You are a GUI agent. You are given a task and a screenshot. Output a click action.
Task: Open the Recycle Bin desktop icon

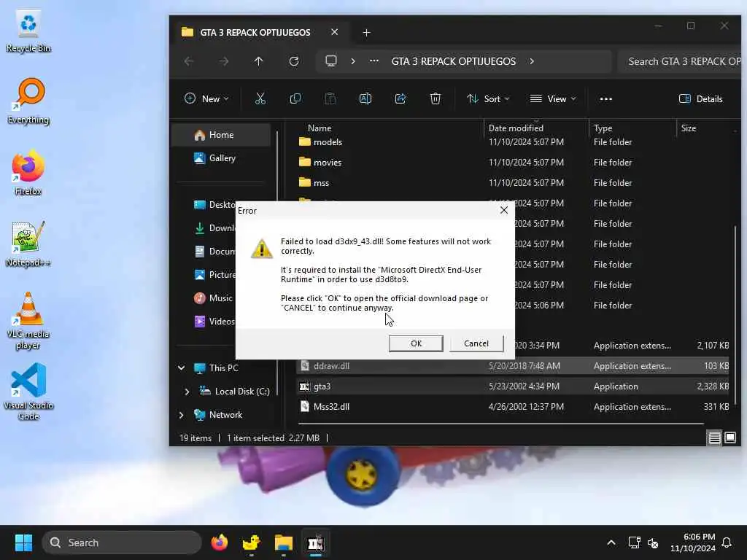28,31
